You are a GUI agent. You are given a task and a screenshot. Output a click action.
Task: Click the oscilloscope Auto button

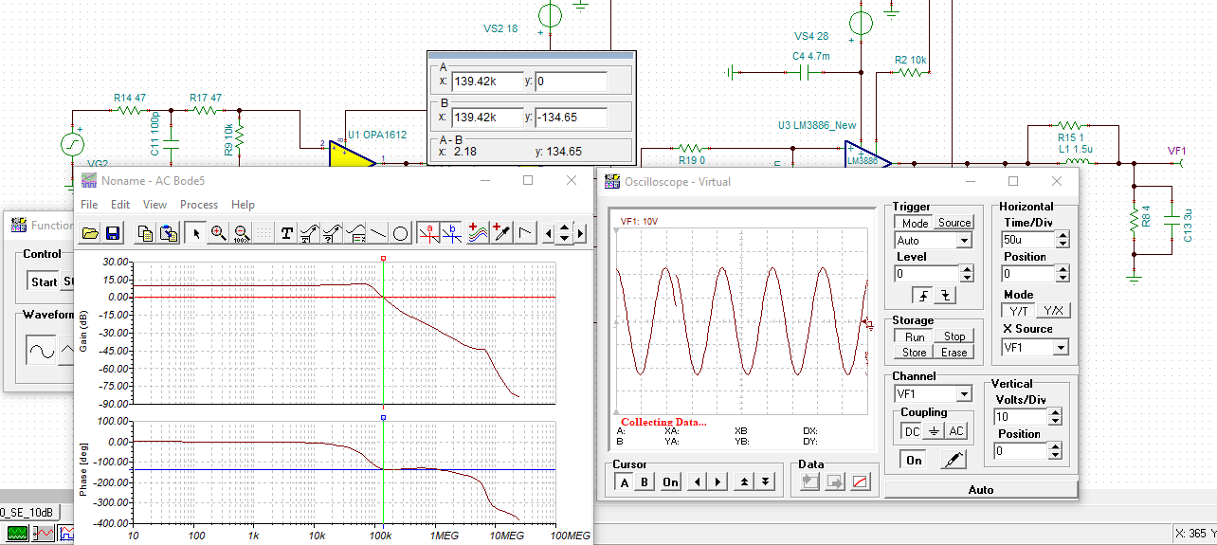[981, 489]
